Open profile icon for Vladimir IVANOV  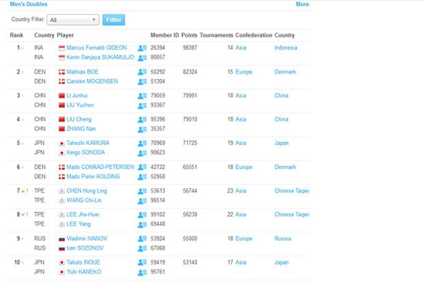(142, 239)
